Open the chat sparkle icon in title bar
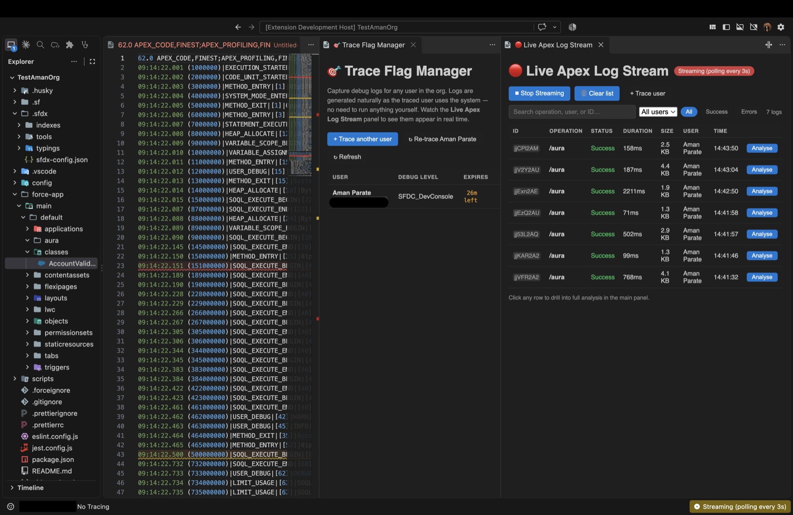The width and height of the screenshot is (793, 515). 542,27
